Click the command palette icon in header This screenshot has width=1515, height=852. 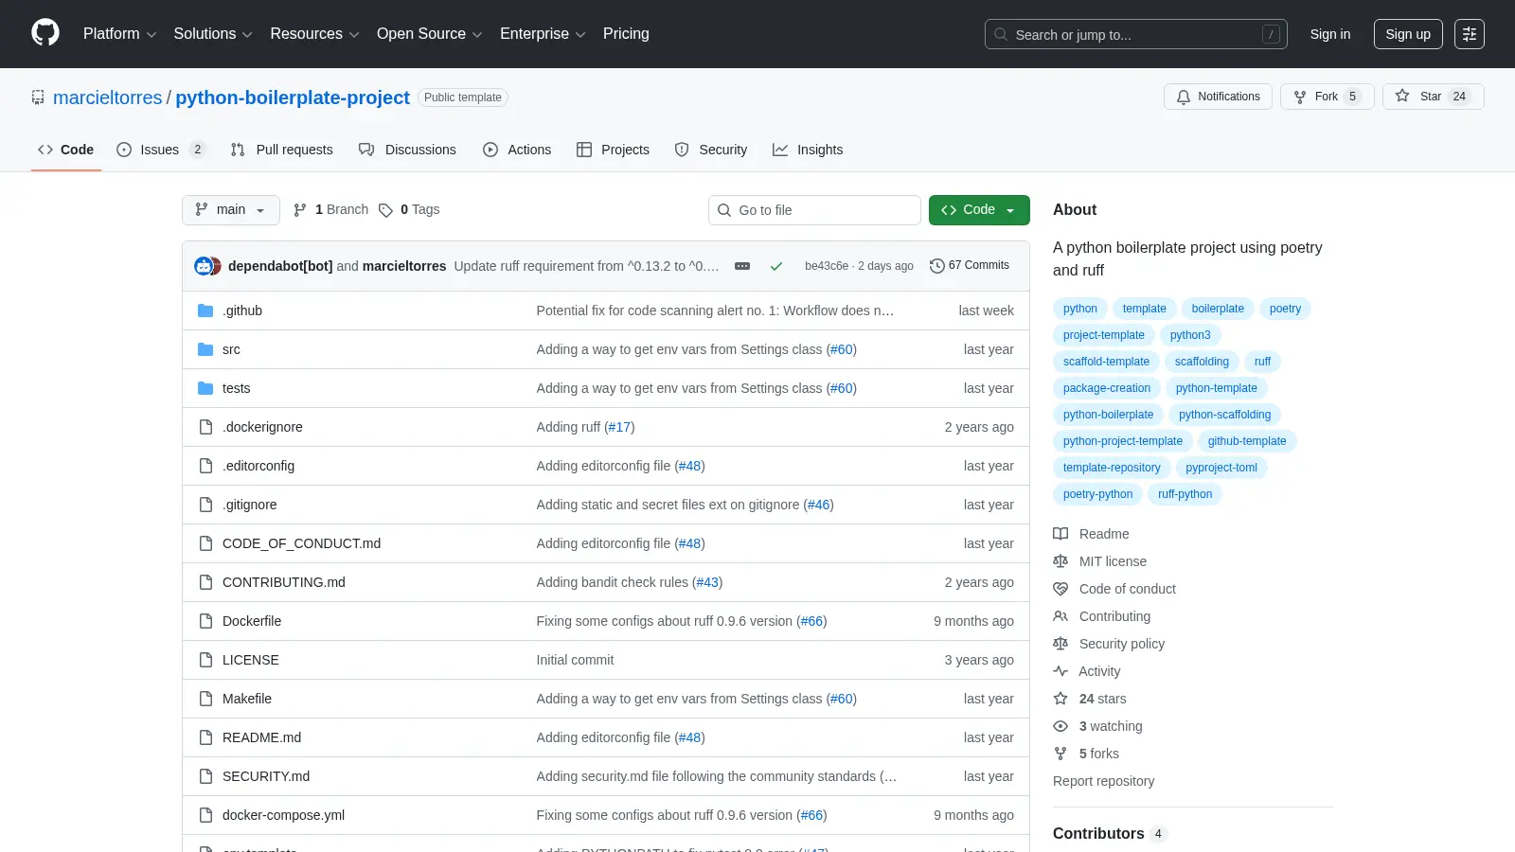[1470, 34]
